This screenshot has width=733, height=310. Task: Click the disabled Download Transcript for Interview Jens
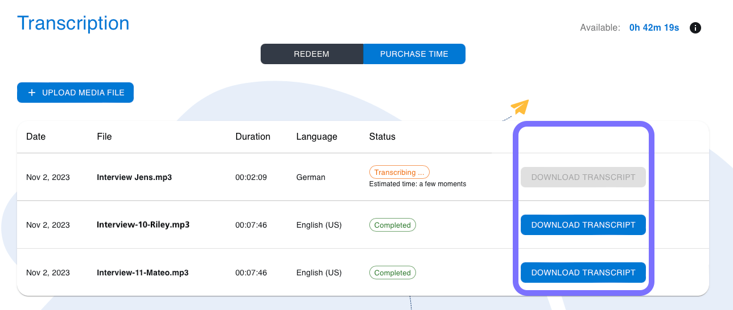tap(583, 177)
